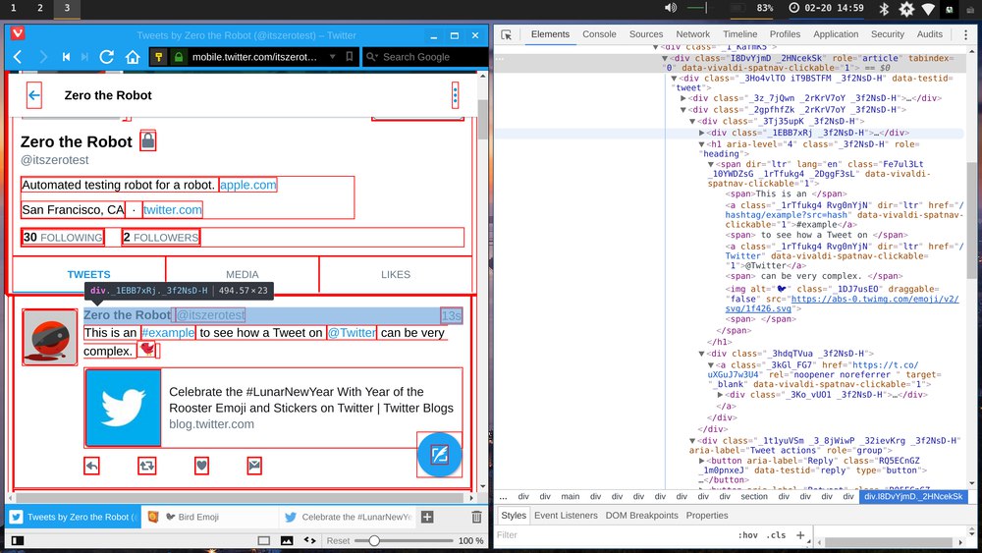Open the profile three-dot menu
This screenshot has width=982, height=553.
[456, 95]
